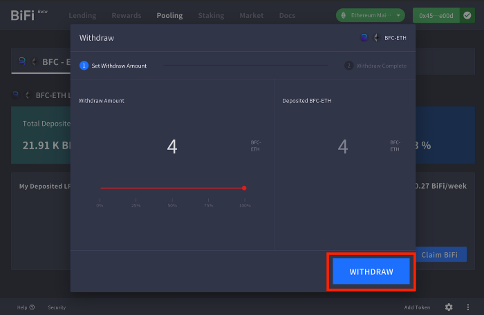
Task: Click the Ethereum icon in network selector
Action: pyautogui.click(x=343, y=15)
